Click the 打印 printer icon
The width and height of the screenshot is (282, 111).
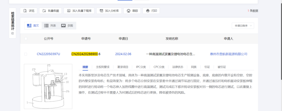coord(148,11)
